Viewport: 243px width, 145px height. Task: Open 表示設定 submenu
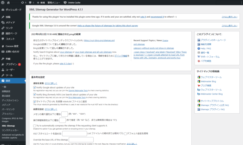click(6, 96)
